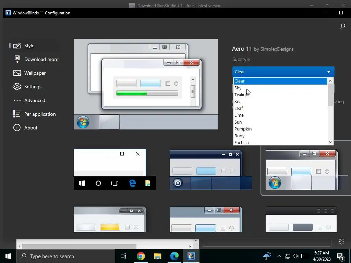Select the Sky substyle option
Image resolution: width=351 pixels, height=263 pixels.
click(x=280, y=88)
